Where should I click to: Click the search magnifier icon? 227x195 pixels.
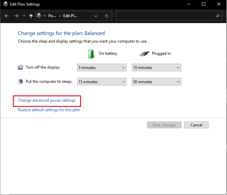[x=217, y=16]
